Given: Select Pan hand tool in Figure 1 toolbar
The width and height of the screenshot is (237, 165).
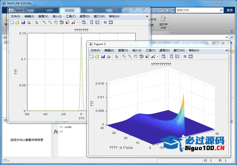Looking at the screenshot, I should 56,22.
